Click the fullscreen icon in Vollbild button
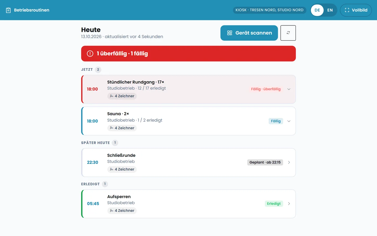The height and width of the screenshot is (236, 377). [x=347, y=10]
